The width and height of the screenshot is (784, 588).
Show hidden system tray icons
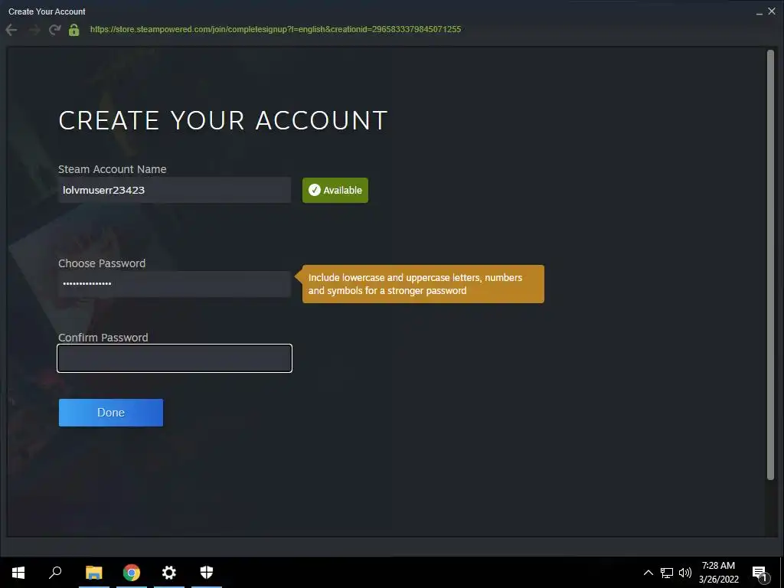pos(648,573)
